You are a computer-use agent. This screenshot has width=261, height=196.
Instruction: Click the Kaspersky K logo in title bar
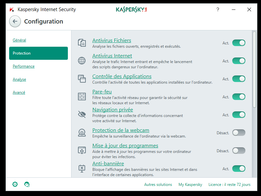12,9
